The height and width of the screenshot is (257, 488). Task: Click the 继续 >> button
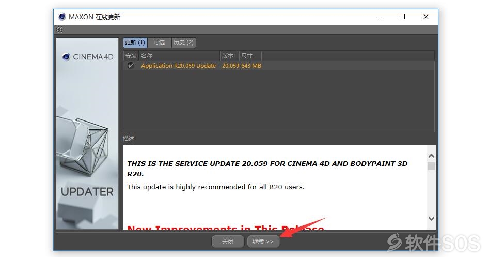[x=263, y=241]
